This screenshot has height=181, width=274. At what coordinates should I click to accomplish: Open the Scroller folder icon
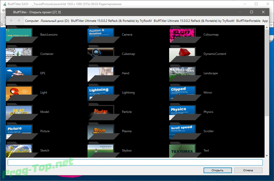tap(185, 131)
